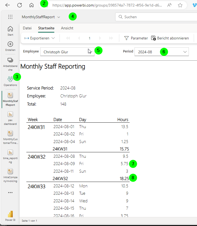Click date cell 2024-08-01
Screen dimensions: 197x226
tap(64, 127)
